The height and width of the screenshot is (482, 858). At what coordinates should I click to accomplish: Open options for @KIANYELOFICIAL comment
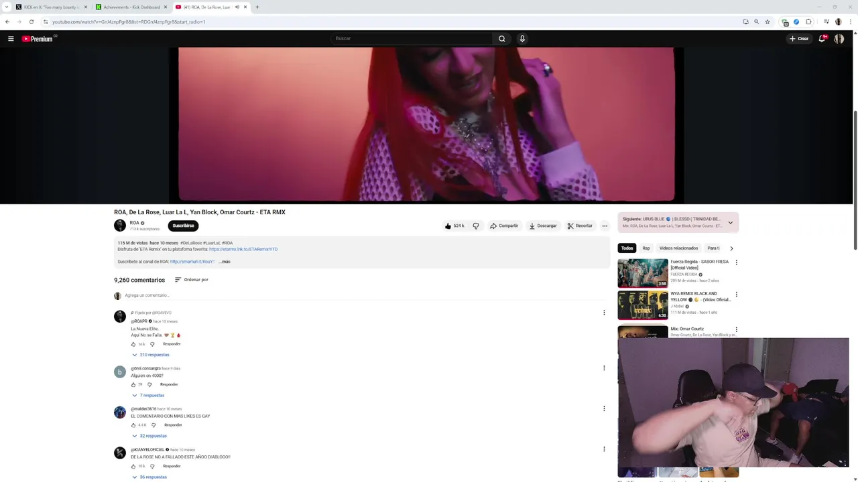click(x=604, y=449)
